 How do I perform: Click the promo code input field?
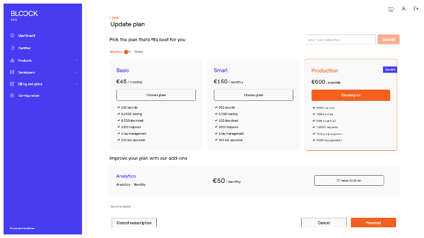[x=340, y=39]
